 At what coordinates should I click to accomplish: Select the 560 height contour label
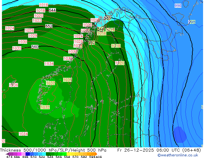[x=35, y=47]
